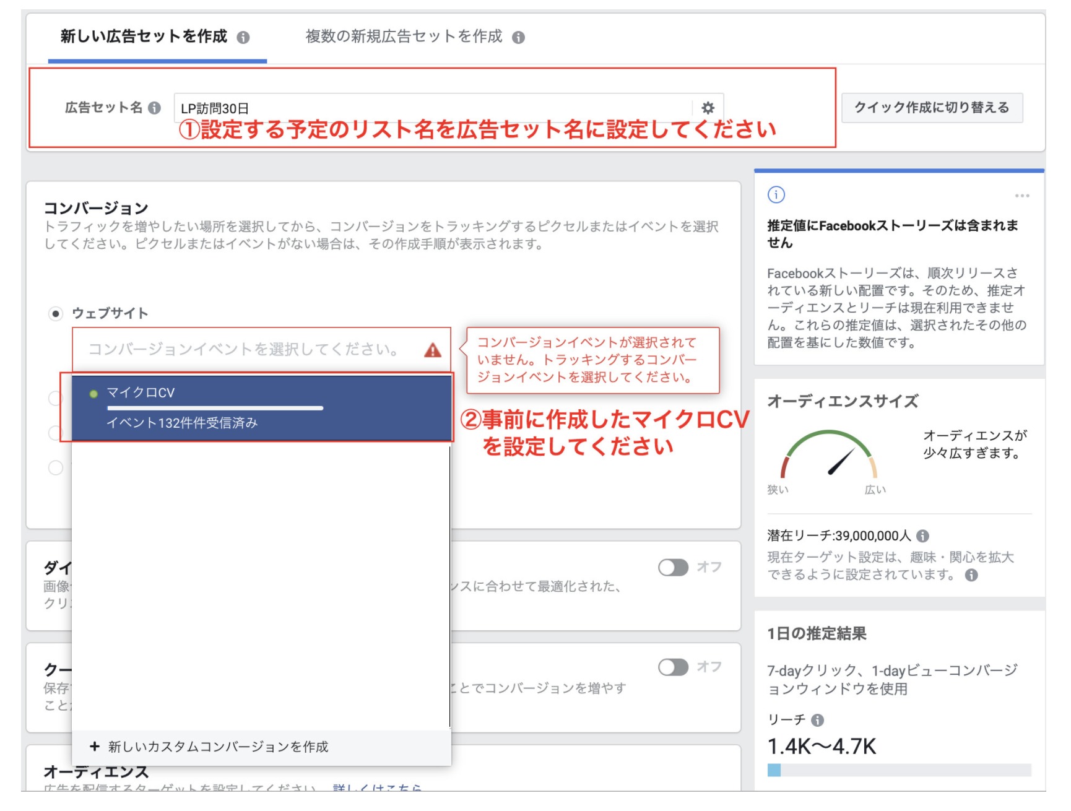Click info icon next to 潜在リーチ value

point(922,536)
